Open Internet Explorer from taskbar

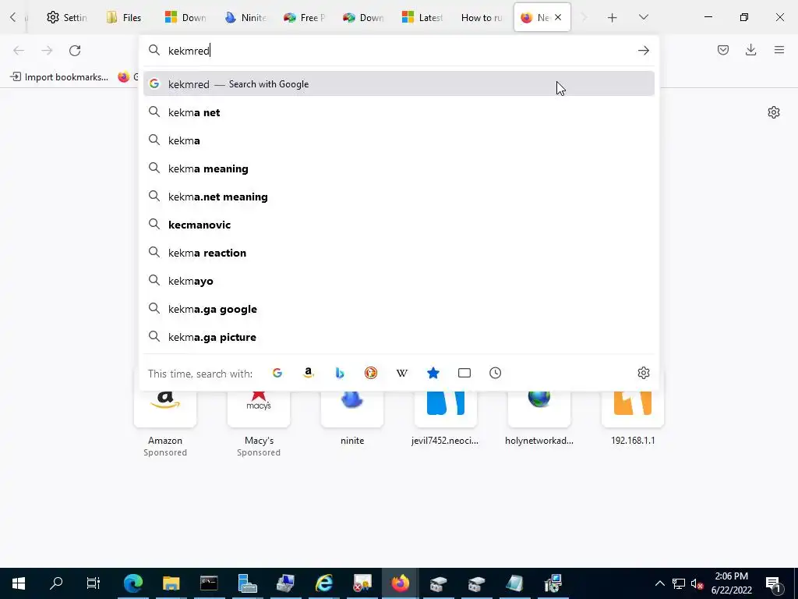(323, 583)
